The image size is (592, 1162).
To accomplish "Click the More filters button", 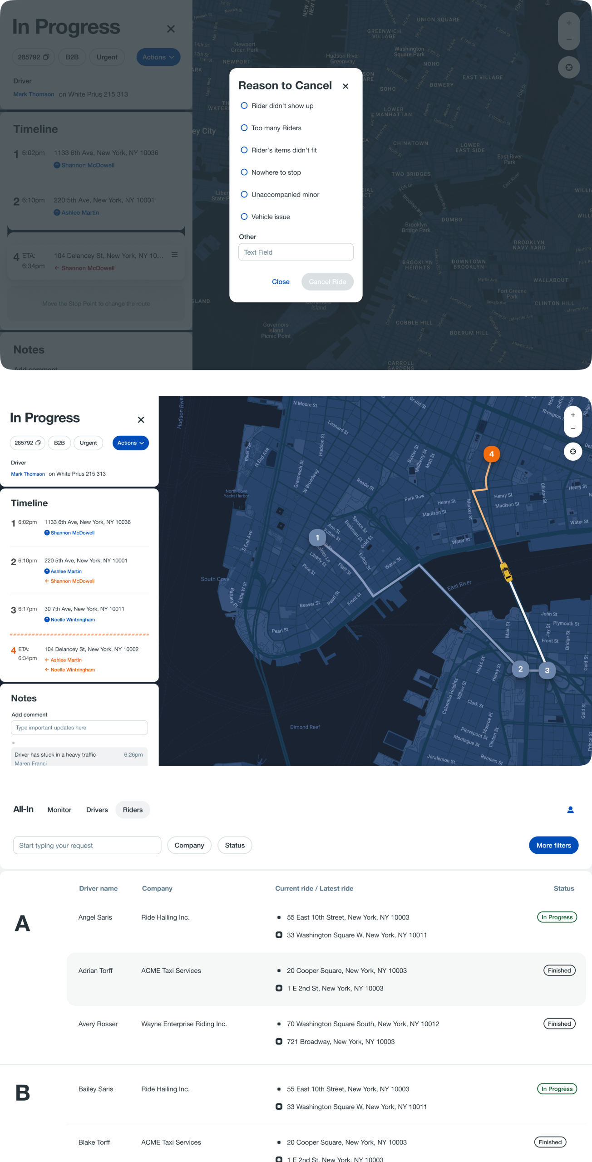I will (553, 845).
